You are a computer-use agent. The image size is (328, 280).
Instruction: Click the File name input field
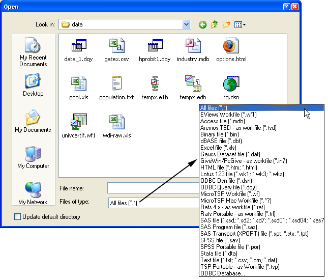(153, 188)
